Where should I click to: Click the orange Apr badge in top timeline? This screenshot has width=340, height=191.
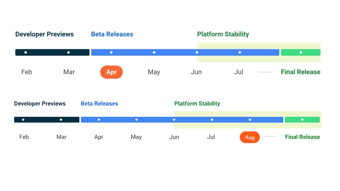tap(111, 72)
